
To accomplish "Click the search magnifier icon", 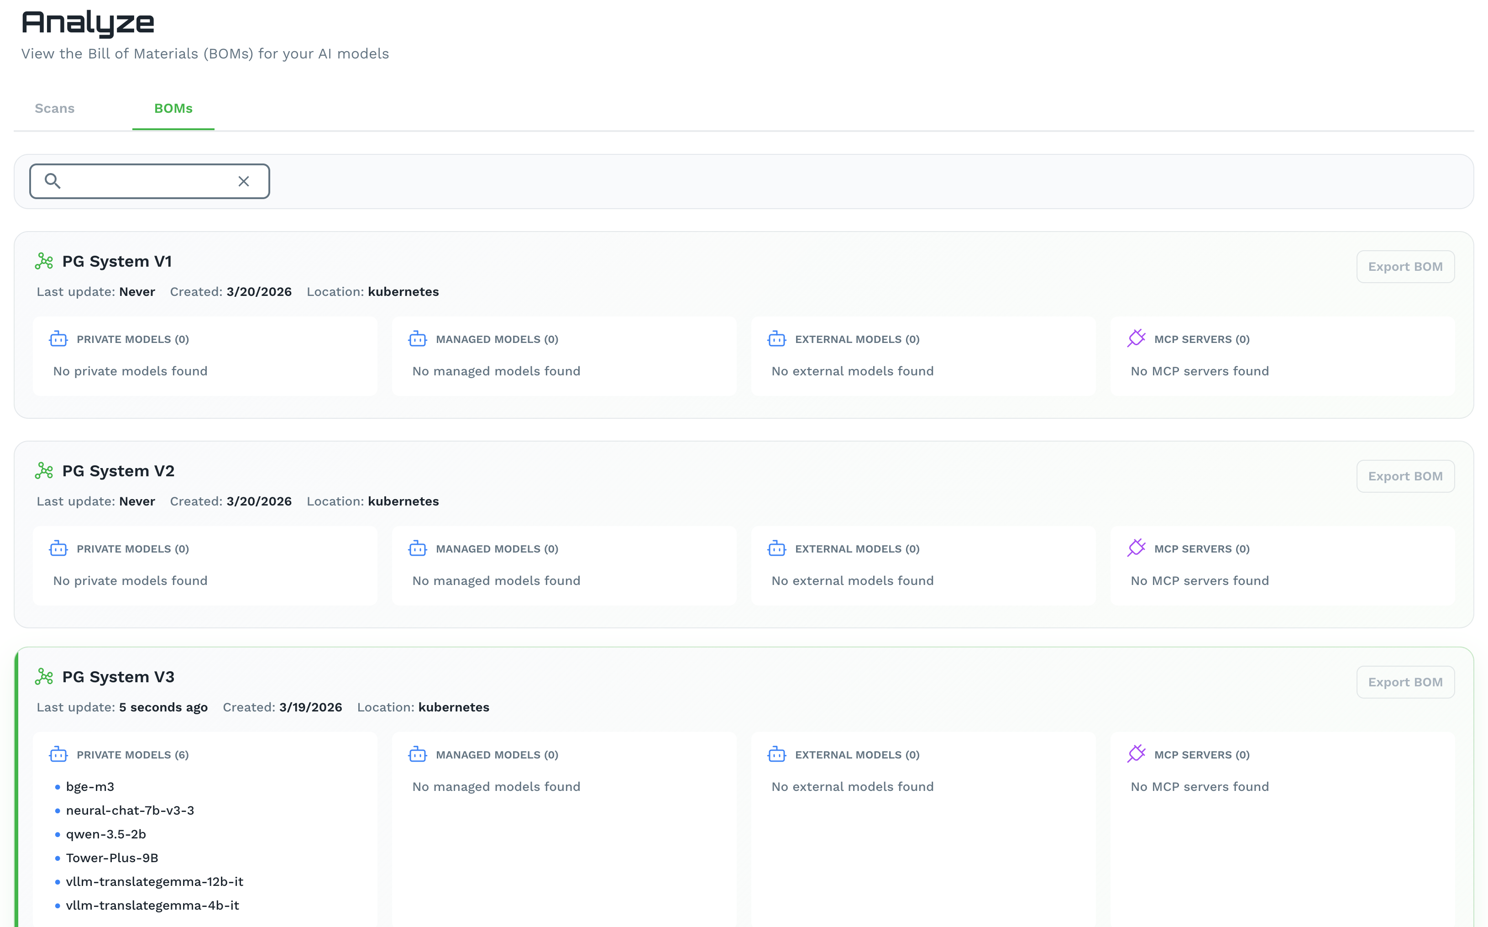I will [x=52, y=181].
